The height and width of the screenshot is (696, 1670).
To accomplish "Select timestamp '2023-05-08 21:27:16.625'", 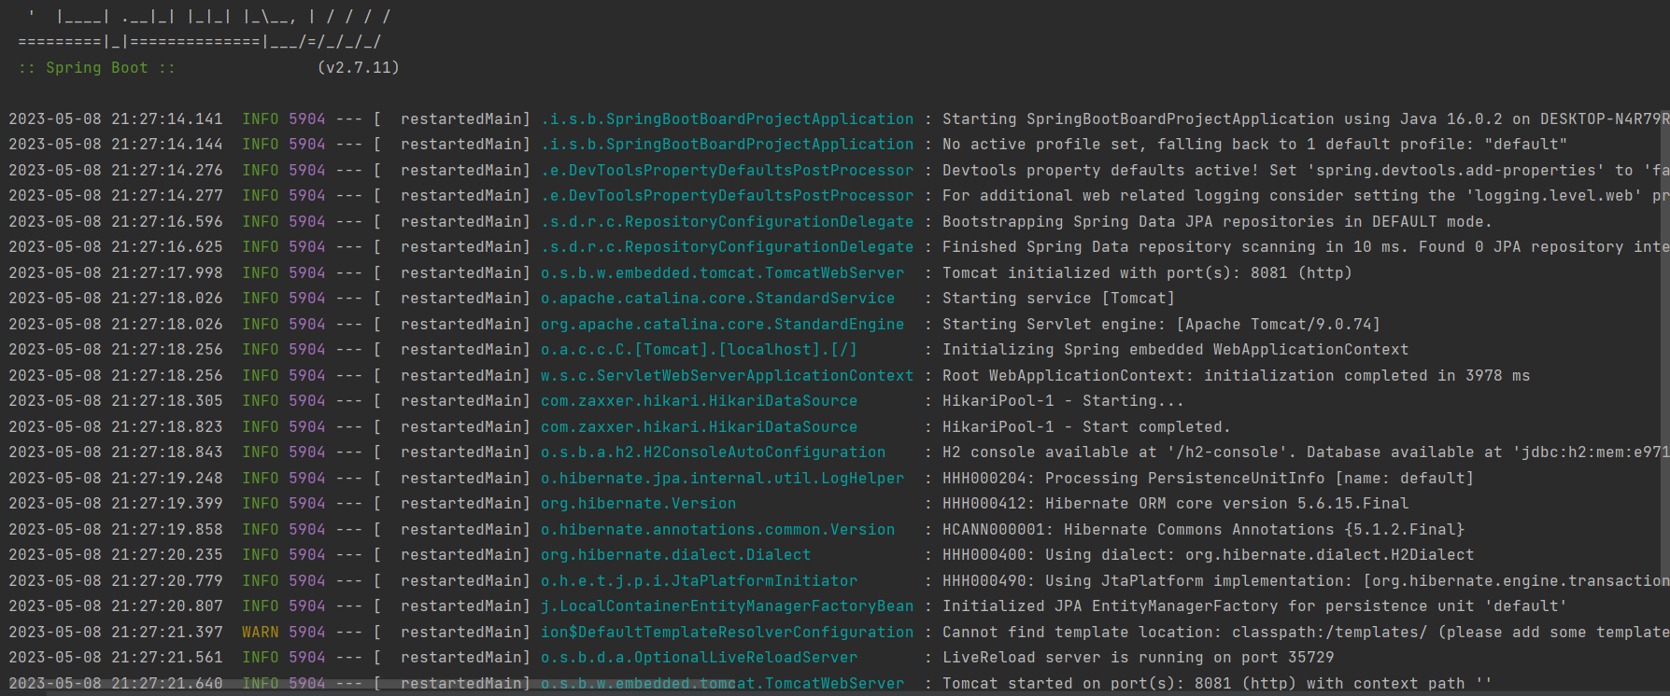I will point(116,246).
